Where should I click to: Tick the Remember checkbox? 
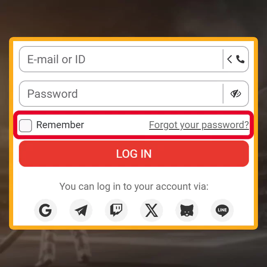[x=25, y=126]
